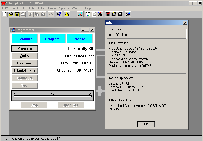
Task: Click the New file toolbar icon
Action: [5, 14]
